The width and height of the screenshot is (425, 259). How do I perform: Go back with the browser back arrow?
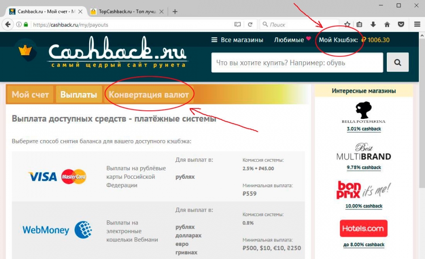coord(8,25)
